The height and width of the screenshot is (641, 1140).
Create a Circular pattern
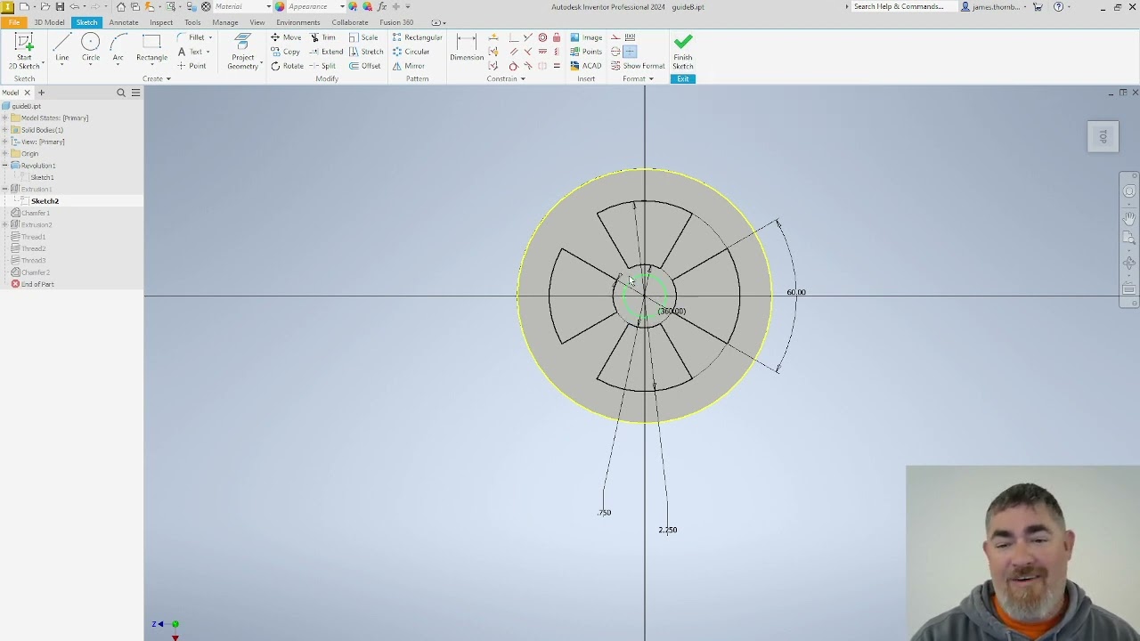tap(411, 52)
